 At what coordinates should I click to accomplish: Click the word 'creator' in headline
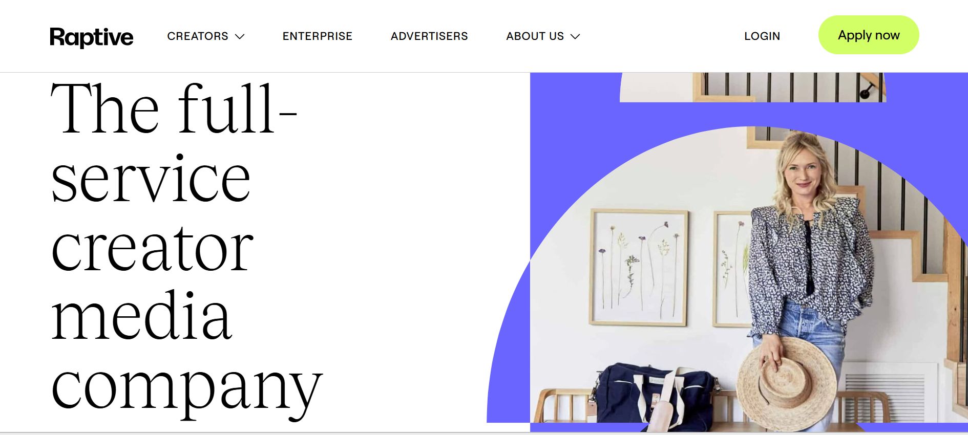(x=152, y=249)
